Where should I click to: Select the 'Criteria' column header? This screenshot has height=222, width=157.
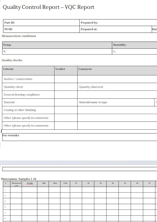point(28,70)
